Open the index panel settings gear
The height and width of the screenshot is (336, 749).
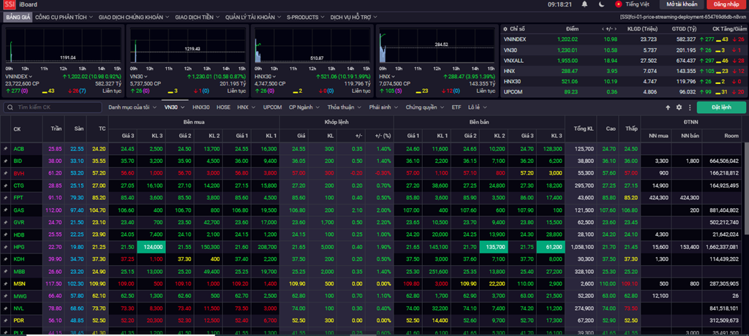[x=505, y=28]
